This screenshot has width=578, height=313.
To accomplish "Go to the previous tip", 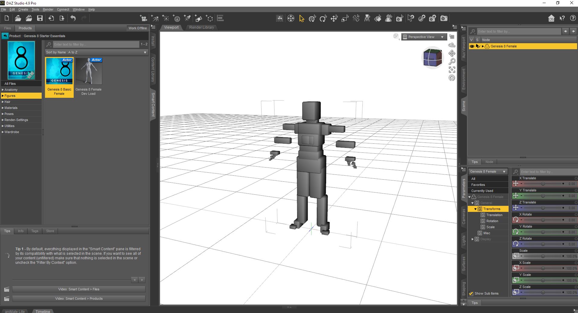I will pos(135,280).
